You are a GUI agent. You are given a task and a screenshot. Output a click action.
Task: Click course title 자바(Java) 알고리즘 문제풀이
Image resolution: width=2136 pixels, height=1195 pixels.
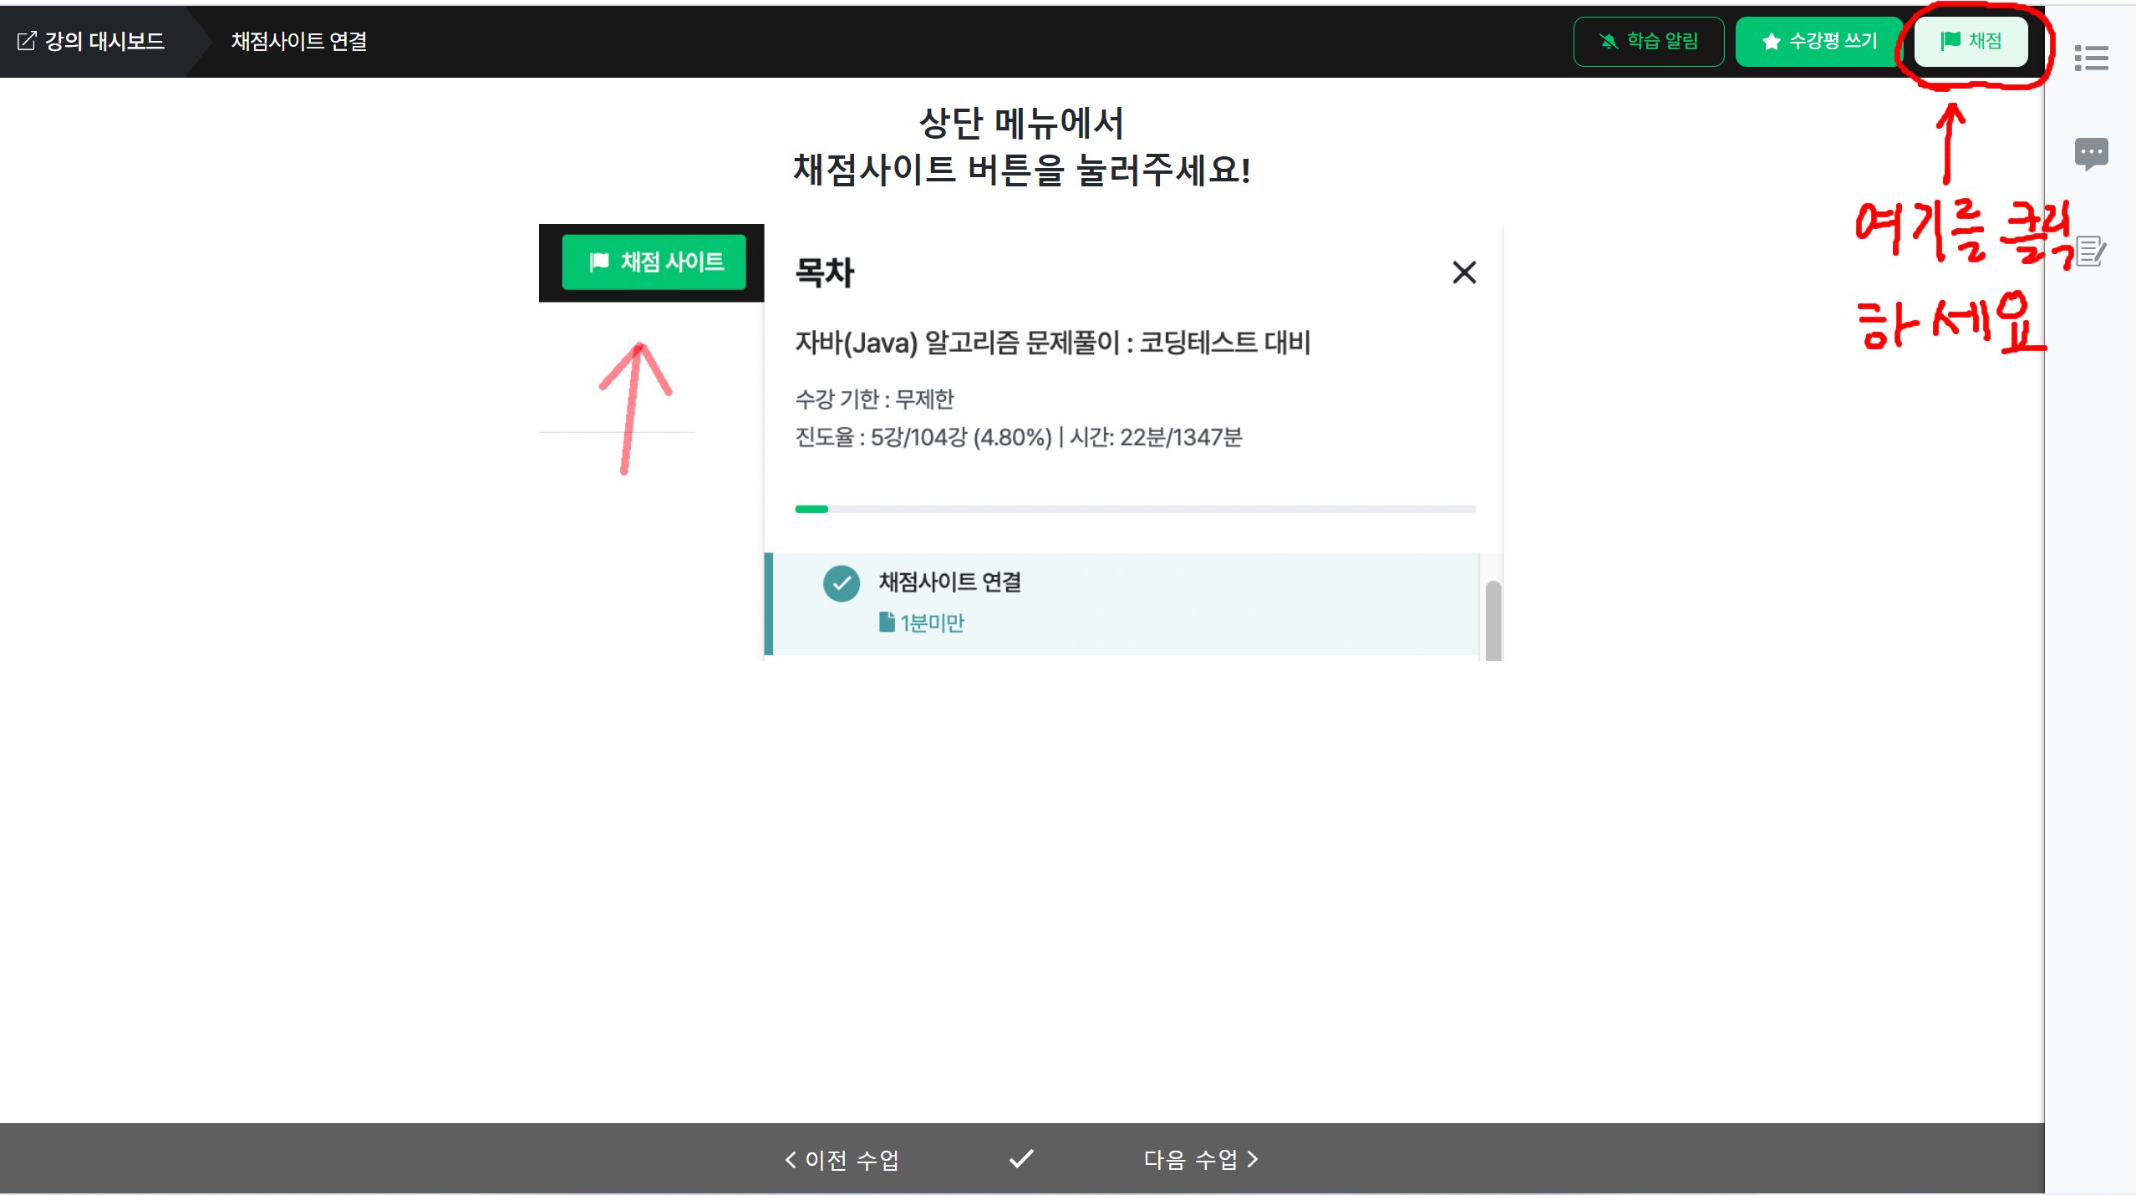tap(1052, 343)
